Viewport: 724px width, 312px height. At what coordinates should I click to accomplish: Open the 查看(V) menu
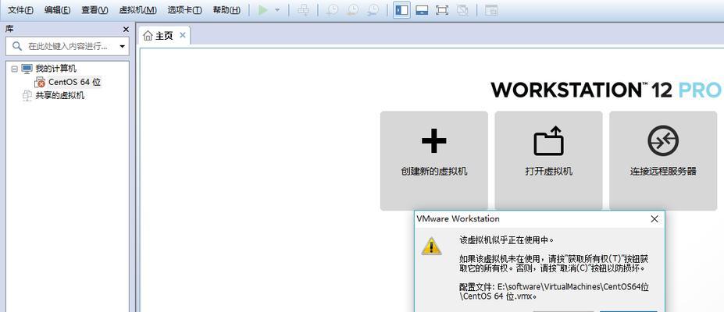point(95,10)
